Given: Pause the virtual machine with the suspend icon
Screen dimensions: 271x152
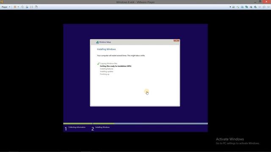Looking at the screenshot, I should coord(15,7).
